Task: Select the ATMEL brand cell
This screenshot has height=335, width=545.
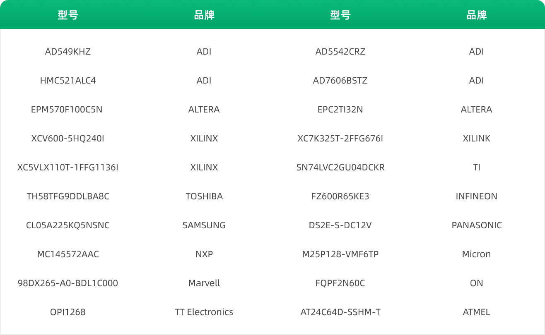Action: (x=476, y=312)
